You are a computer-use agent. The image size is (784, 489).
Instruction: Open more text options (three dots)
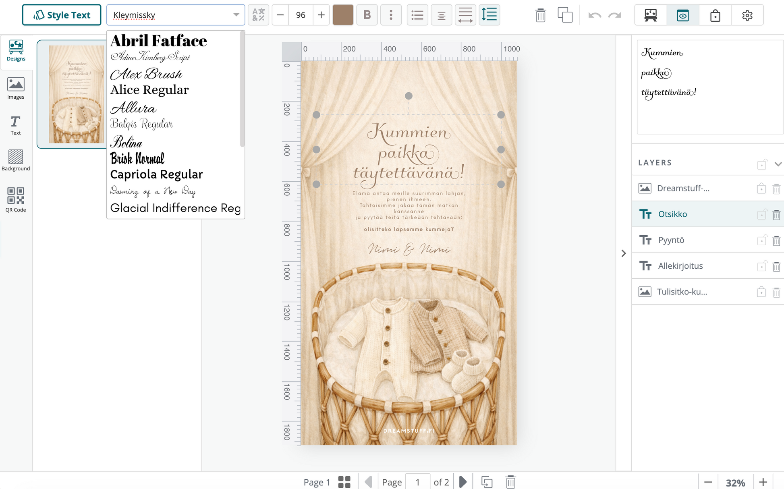point(391,15)
